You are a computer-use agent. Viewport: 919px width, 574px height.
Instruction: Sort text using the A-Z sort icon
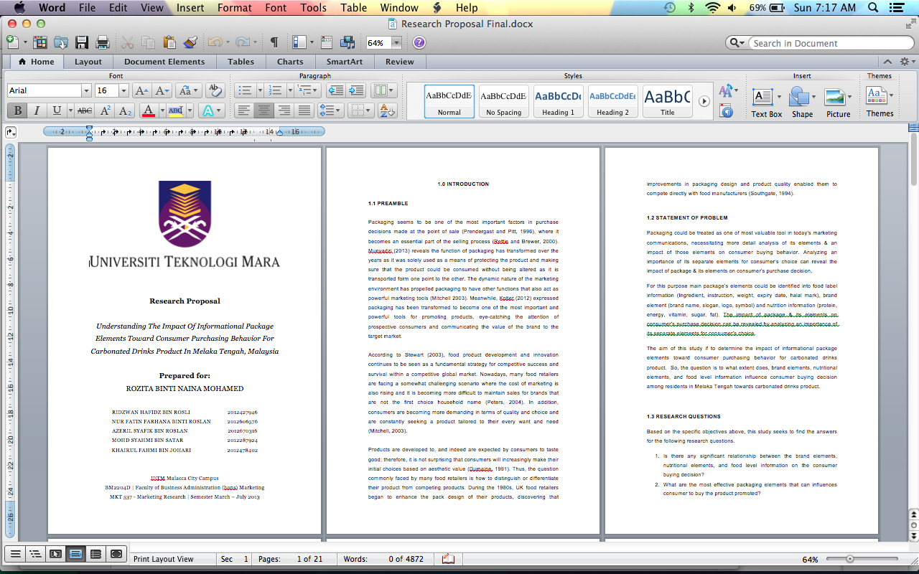point(387,110)
